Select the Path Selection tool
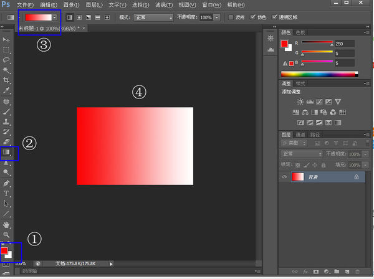Image resolution: width=374 pixels, height=279 pixels. 6,204
